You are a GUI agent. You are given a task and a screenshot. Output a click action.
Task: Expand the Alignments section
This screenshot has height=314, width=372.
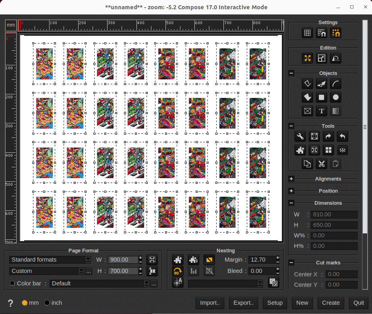[291, 179]
